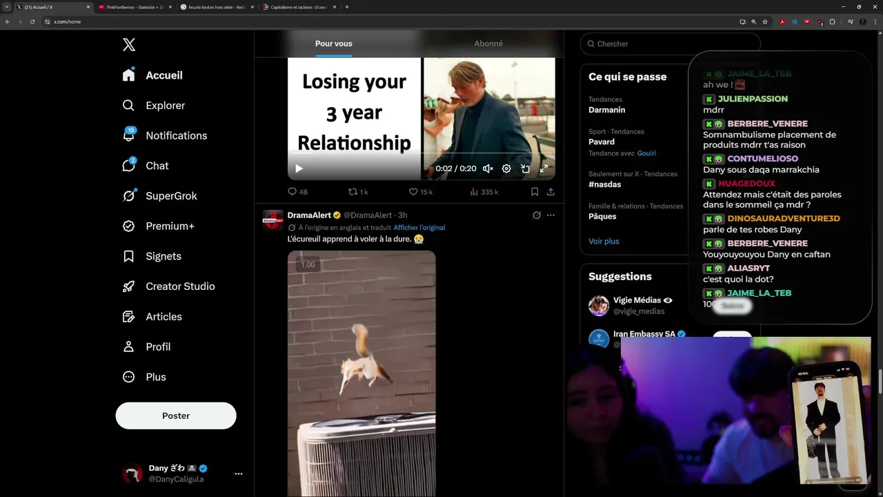Open the Explorer search icon
Screen dimensions: 883x497
click(128, 106)
